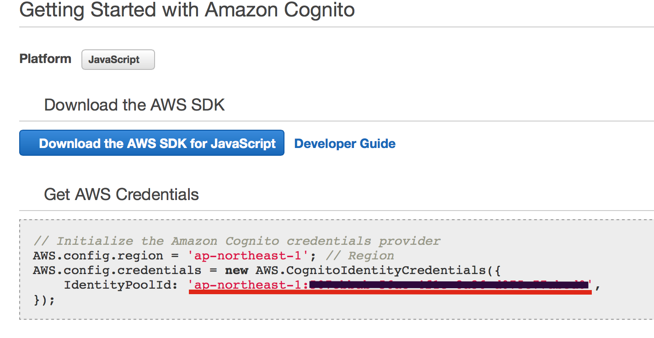
Task: Click the bold new keyword
Action: pyautogui.click(x=236, y=270)
